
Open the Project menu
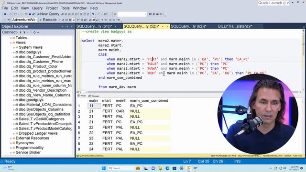click(x=52, y=8)
